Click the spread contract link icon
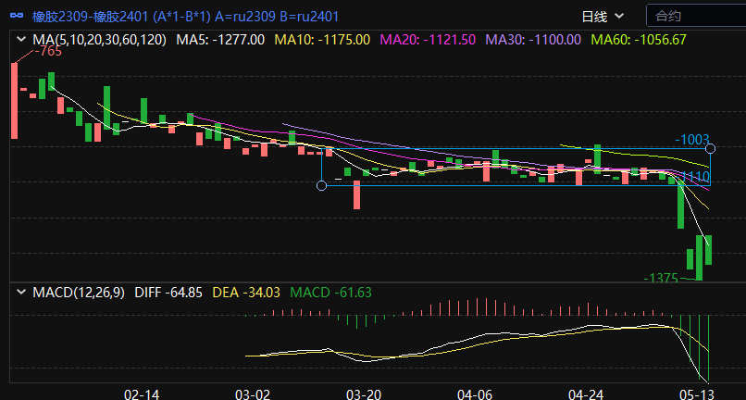This screenshot has width=746, height=400. click(17, 16)
